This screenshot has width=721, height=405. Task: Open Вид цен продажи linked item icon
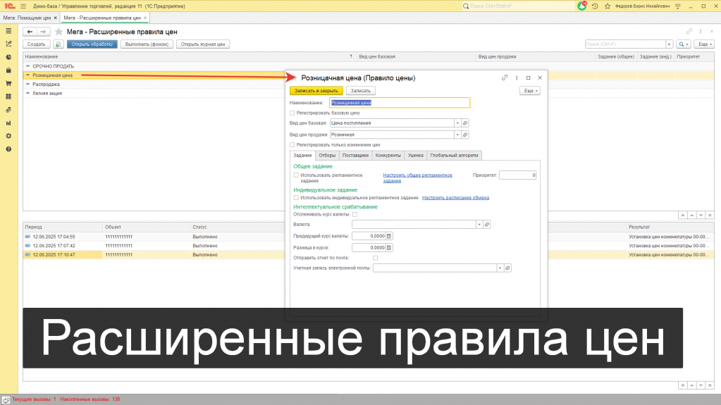[465, 135]
